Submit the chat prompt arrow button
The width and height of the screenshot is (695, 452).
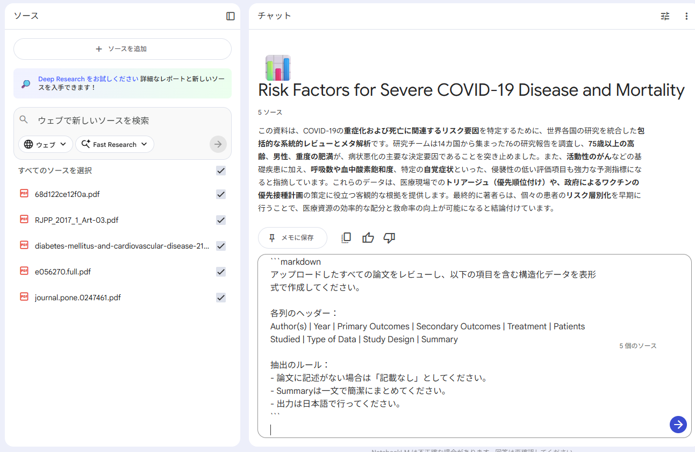(x=678, y=424)
